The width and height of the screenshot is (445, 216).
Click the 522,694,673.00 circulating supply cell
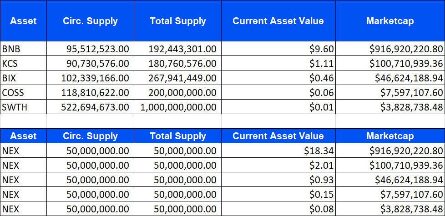(x=90, y=107)
